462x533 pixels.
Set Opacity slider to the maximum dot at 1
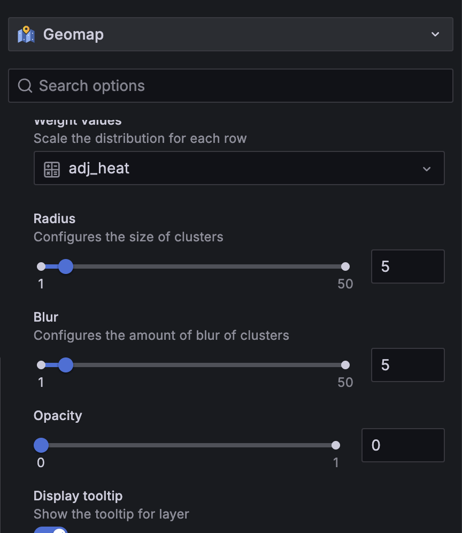(x=336, y=445)
